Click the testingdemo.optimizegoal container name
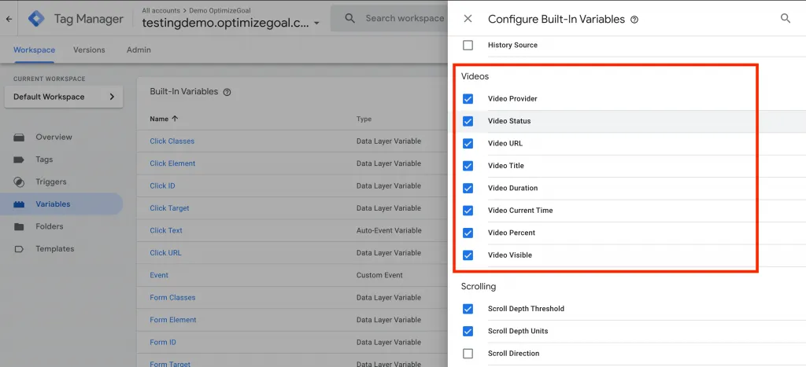The height and width of the screenshot is (367, 806). 226,23
